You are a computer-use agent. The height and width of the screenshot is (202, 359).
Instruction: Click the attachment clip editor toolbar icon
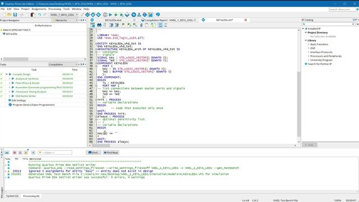(x=141, y=25)
